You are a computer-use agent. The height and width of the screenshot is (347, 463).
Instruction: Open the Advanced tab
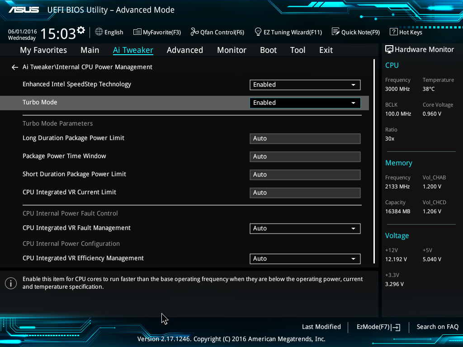(185, 50)
